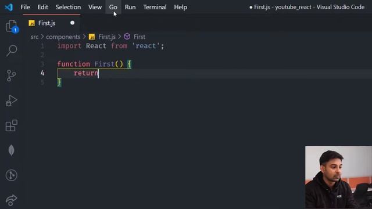Select the First.js editor tab
Viewport: 372px width, 209px height.
[x=52, y=23]
